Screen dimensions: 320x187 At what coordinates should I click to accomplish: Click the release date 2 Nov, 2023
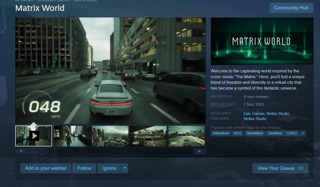tap(254, 105)
